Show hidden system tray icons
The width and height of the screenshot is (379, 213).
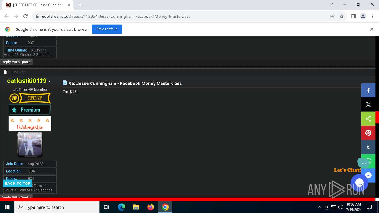[x=319, y=207]
